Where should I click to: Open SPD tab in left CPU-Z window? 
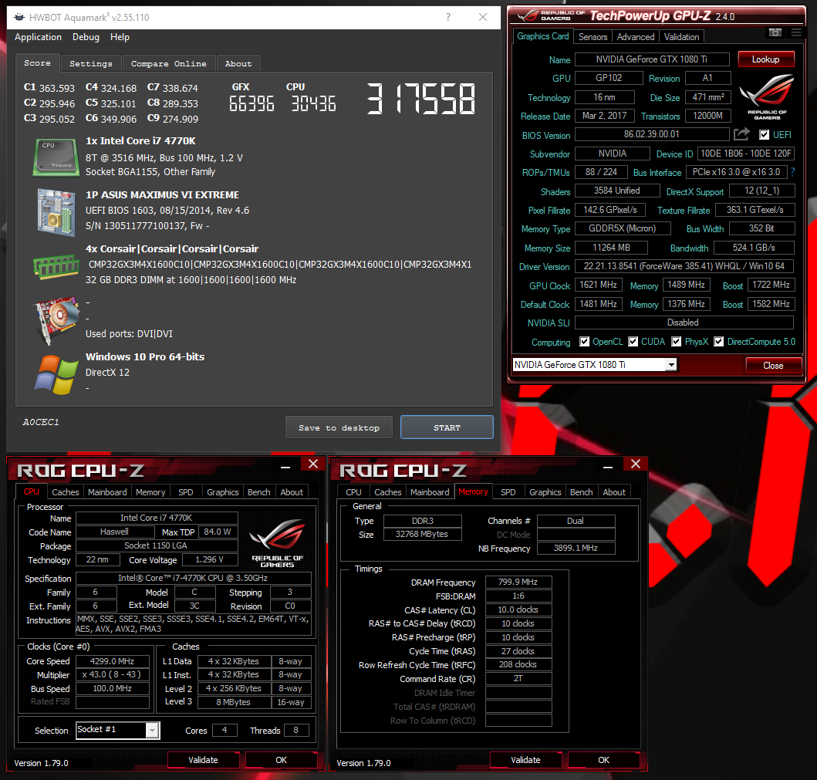pyautogui.click(x=185, y=492)
